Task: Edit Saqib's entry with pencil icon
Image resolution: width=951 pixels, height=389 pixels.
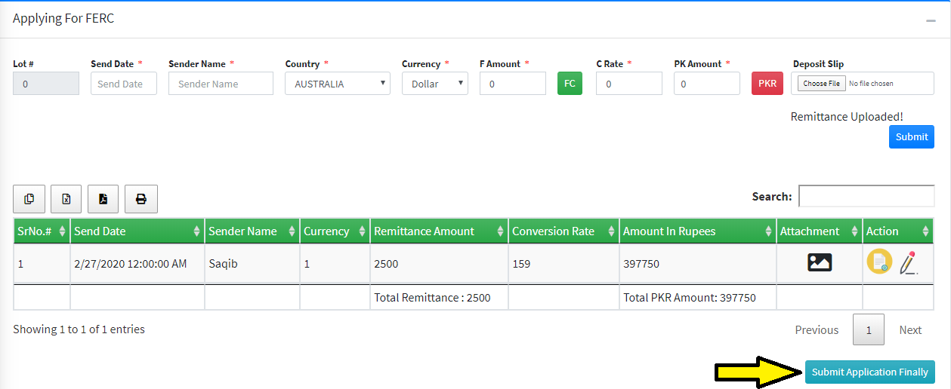Action: (x=909, y=262)
